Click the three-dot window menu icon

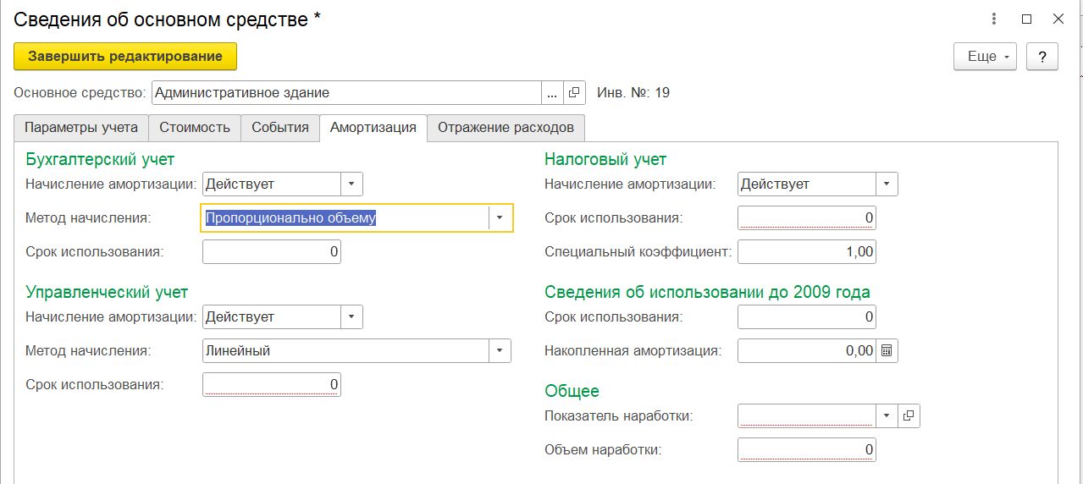992,19
